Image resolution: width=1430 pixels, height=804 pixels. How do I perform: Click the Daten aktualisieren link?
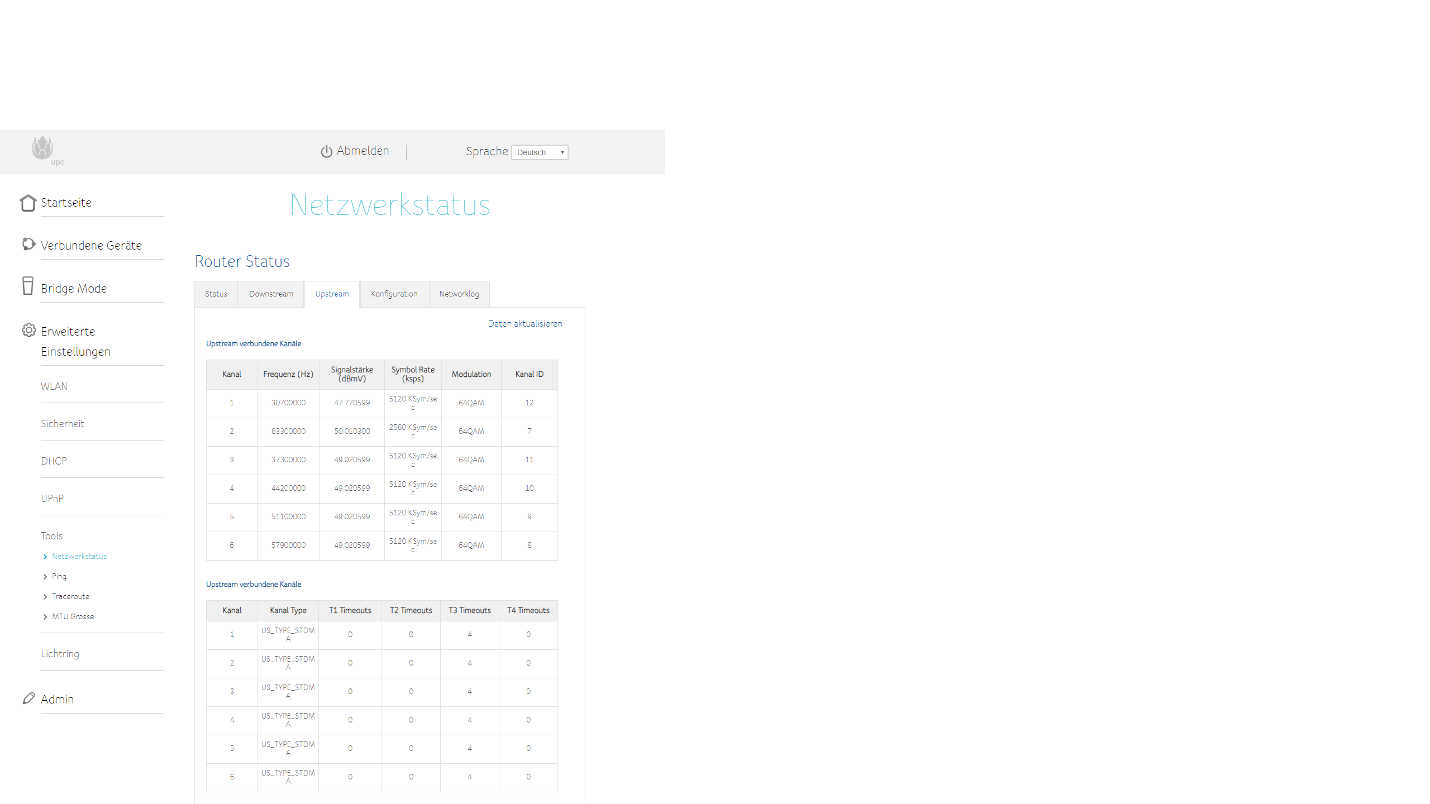525,323
